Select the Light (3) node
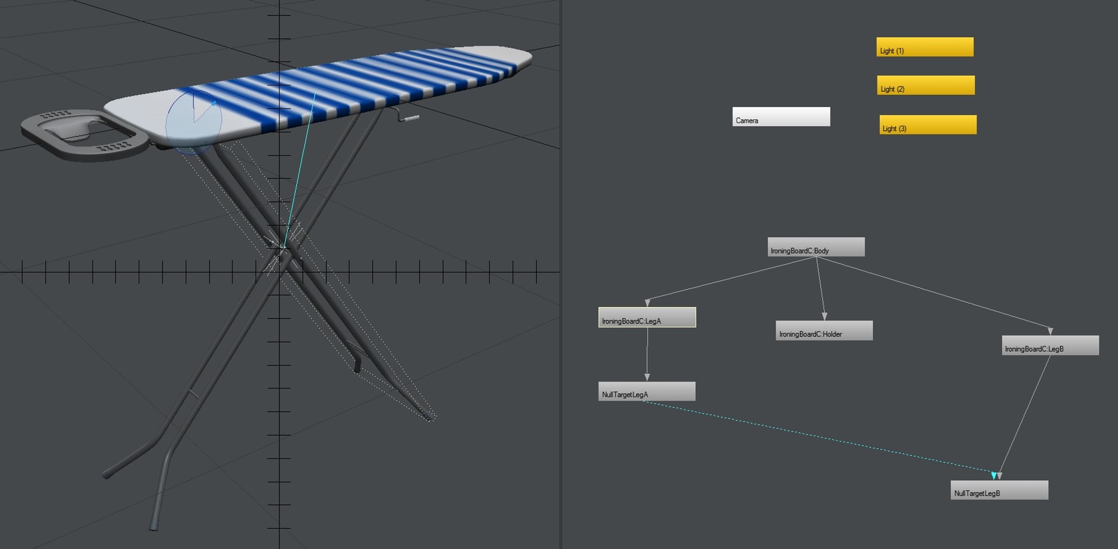 tap(928, 124)
